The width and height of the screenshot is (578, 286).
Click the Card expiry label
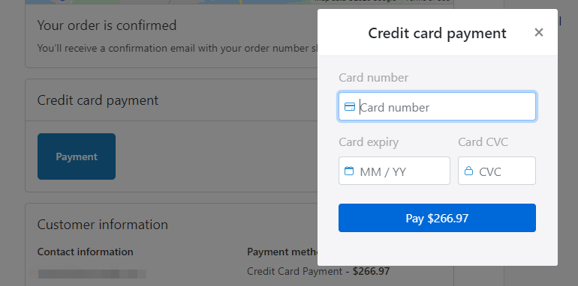[x=369, y=142]
